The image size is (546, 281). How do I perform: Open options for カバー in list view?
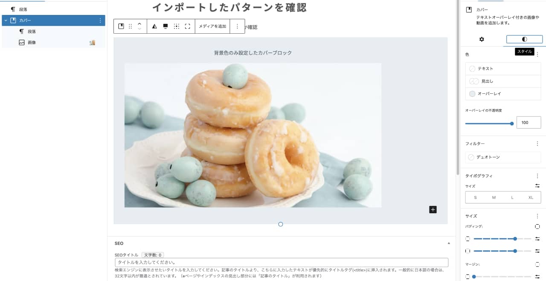click(x=100, y=20)
